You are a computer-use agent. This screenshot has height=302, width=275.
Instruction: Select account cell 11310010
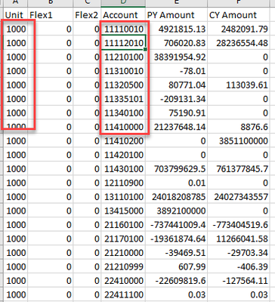coord(123,71)
